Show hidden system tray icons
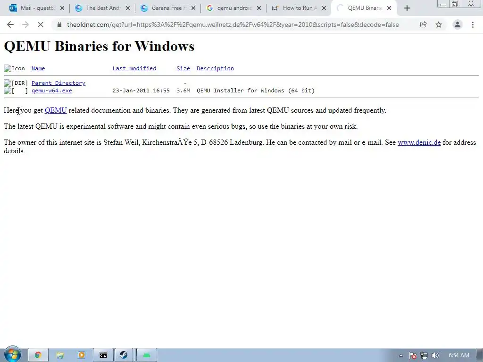483x362 pixels. (401, 355)
